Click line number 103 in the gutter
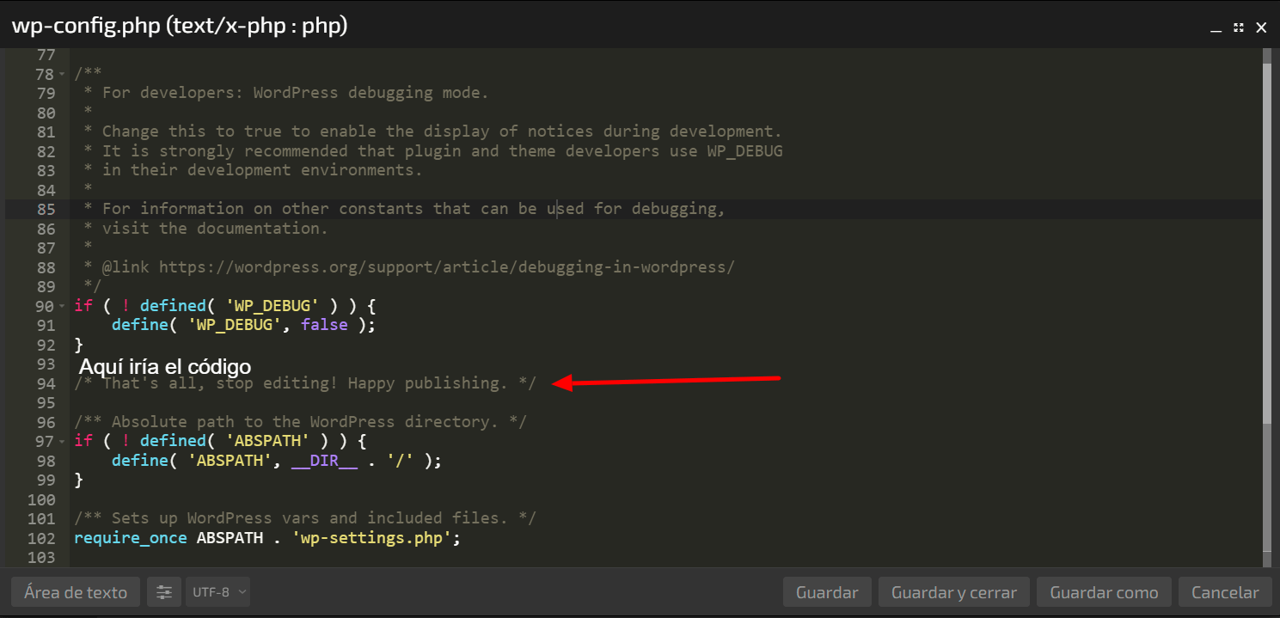 (x=41, y=558)
